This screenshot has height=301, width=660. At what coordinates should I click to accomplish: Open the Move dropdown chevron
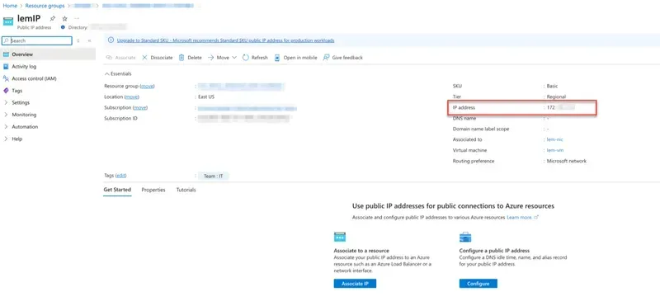pos(234,58)
